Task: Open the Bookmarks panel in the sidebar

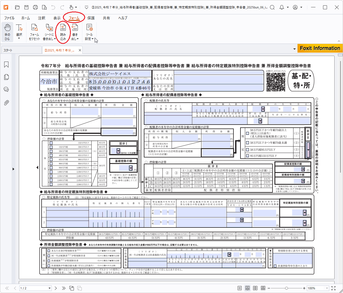Action: (x=6, y=64)
